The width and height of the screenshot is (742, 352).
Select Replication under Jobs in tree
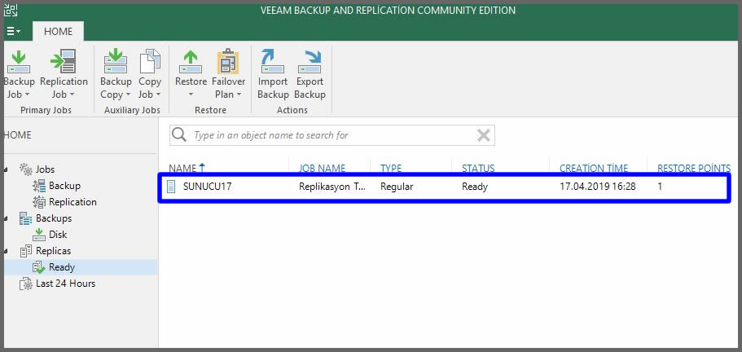pyautogui.click(x=72, y=202)
